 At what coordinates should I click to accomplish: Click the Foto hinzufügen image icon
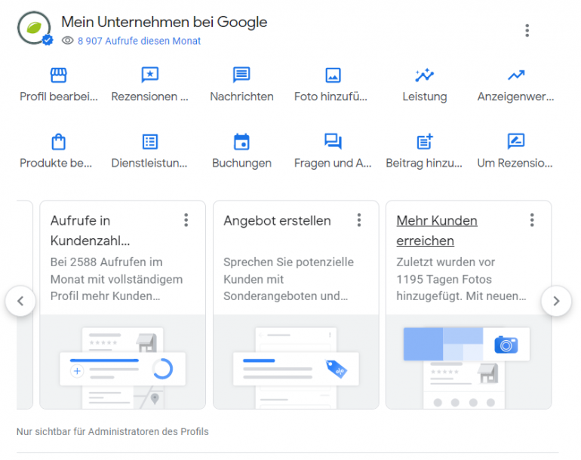coord(333,75)
